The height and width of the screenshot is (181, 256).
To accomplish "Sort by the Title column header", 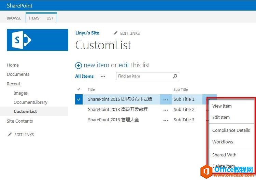I will point(91,89).
